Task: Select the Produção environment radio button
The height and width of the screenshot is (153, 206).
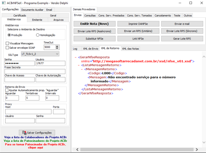Action: [x=9, y=35]
